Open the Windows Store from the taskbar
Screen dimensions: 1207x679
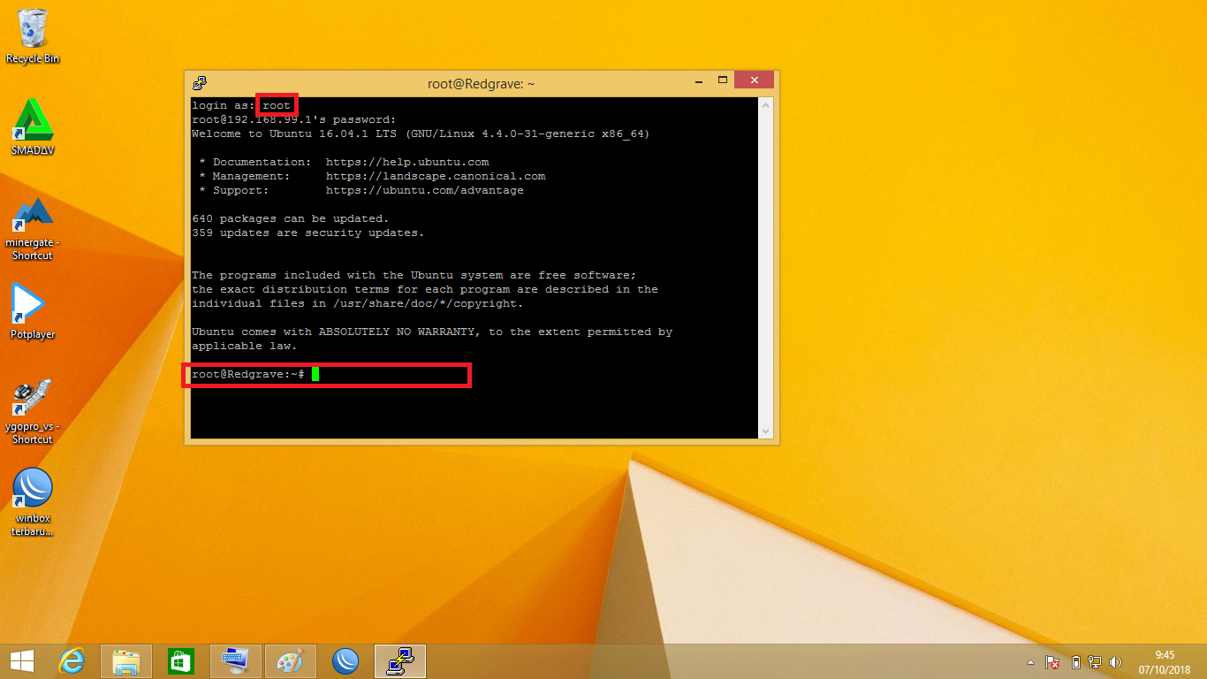180,660
